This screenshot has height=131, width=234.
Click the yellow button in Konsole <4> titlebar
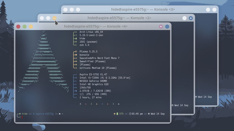pos(31,26)
